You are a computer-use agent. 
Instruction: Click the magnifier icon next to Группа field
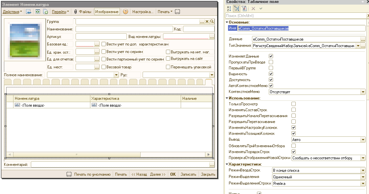(x=212, y=22)
